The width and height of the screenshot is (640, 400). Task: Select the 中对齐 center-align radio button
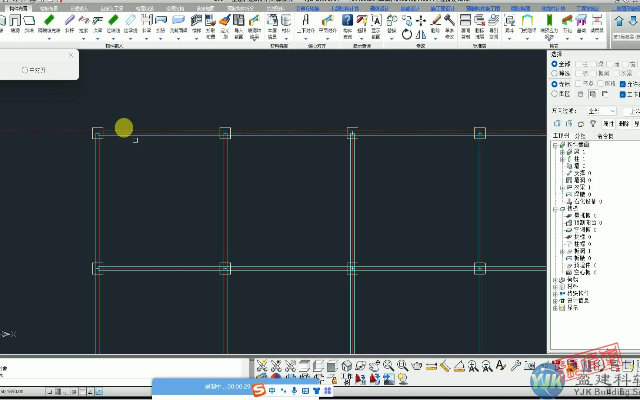click(x=25, y=70)
